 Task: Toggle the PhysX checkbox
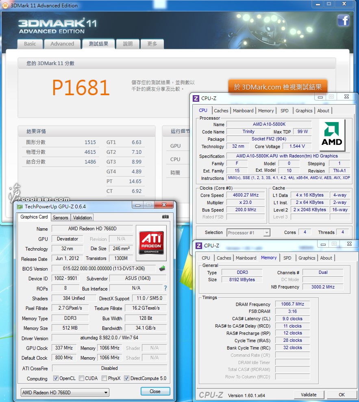(104, 378)
